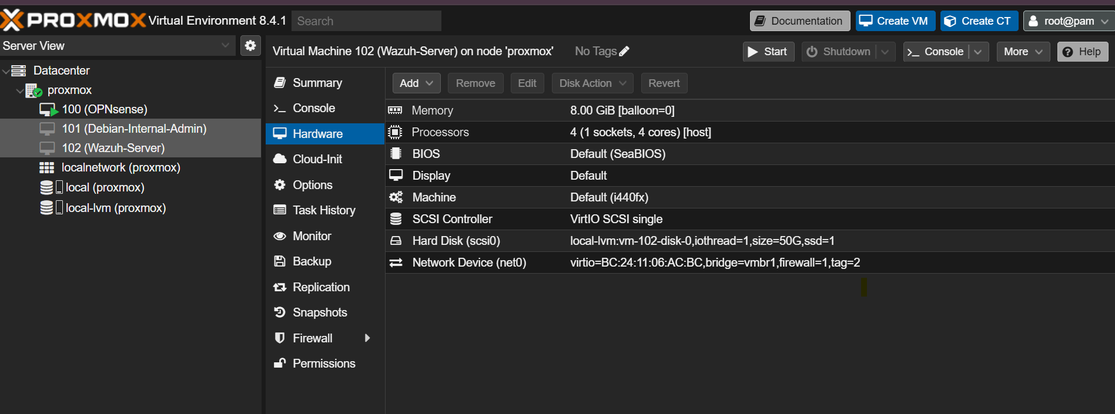Click the Proxmox logo icon

point(12,21)
